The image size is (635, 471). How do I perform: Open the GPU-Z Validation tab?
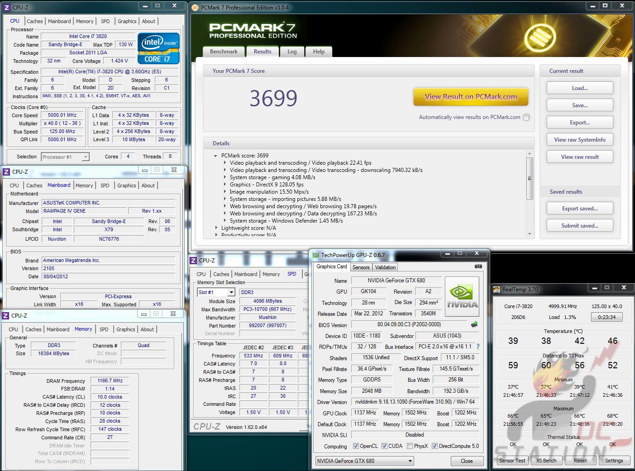(385, 267)
